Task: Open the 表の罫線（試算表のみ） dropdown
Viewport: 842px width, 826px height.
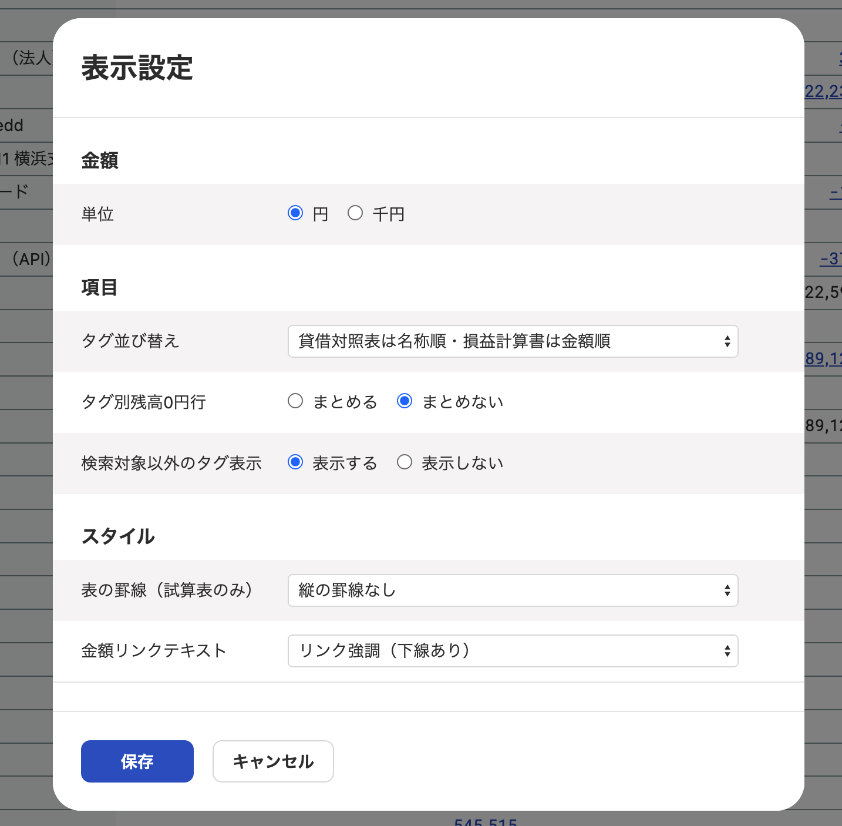Action: point(513,590)
